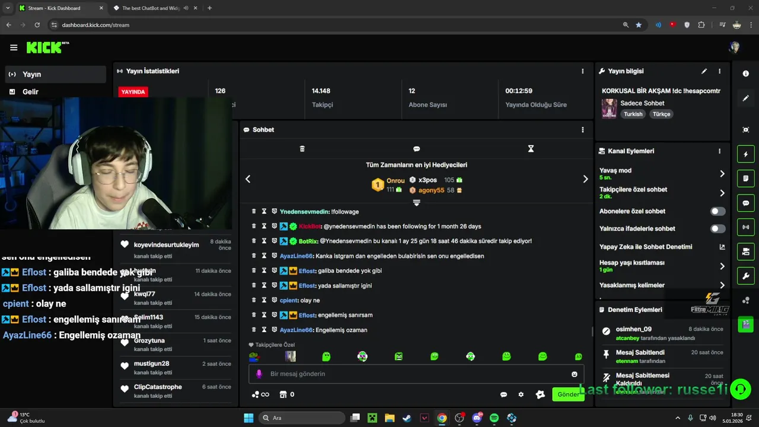Expand Yasaklanmış kelimeler chevron

[722, 285]
